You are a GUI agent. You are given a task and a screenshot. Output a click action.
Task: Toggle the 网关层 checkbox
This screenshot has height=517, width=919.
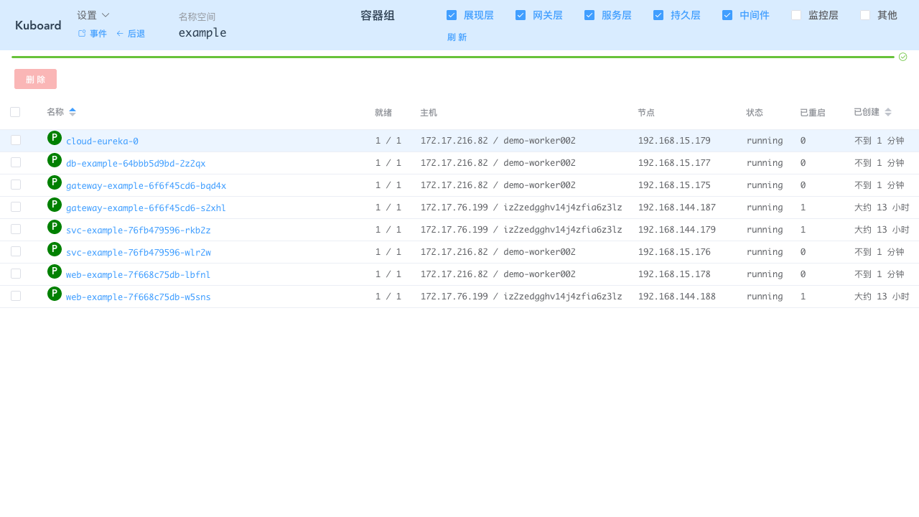(521, 15)
